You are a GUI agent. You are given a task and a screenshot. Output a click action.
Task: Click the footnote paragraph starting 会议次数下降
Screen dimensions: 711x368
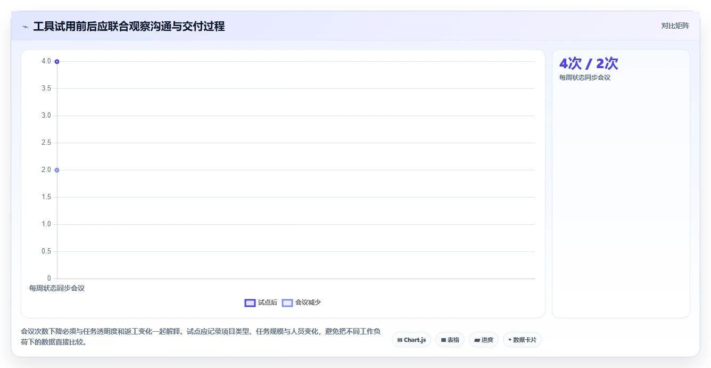tap(201, 337)
